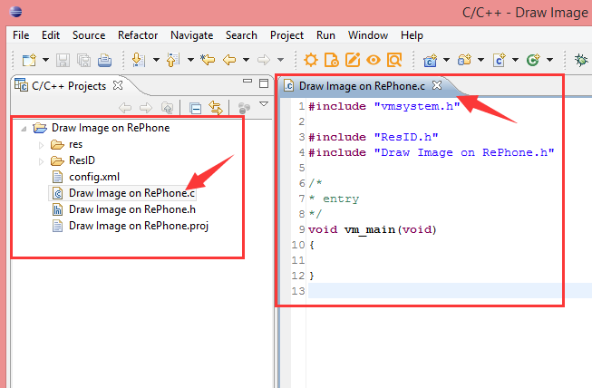
Task: Toggle Link with Editor in Projects view
Action: coord(216,108)
